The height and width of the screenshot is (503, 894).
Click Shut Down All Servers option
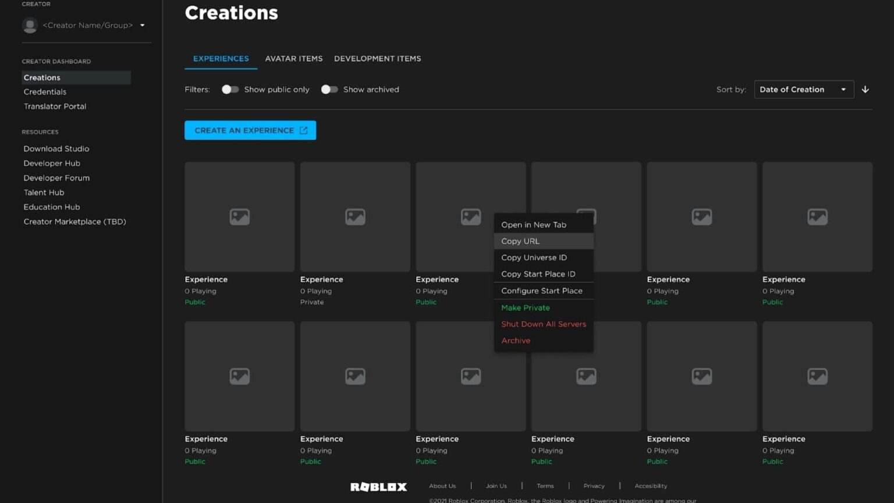pyautogui.click(x=543, y=324)
